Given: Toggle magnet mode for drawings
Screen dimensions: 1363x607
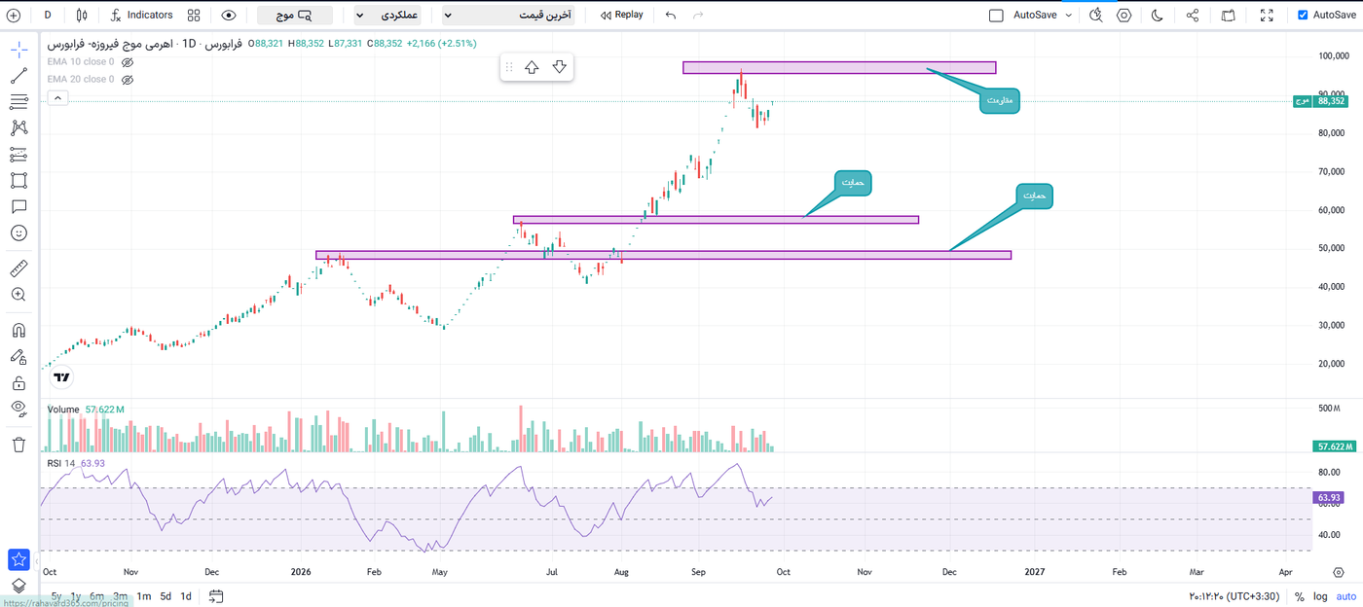Looking at the screenshot, I should click(18, 330).
